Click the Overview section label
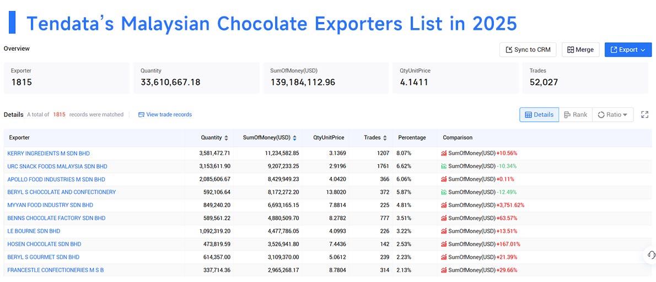The image size is (656, 282). pos(17,48)
